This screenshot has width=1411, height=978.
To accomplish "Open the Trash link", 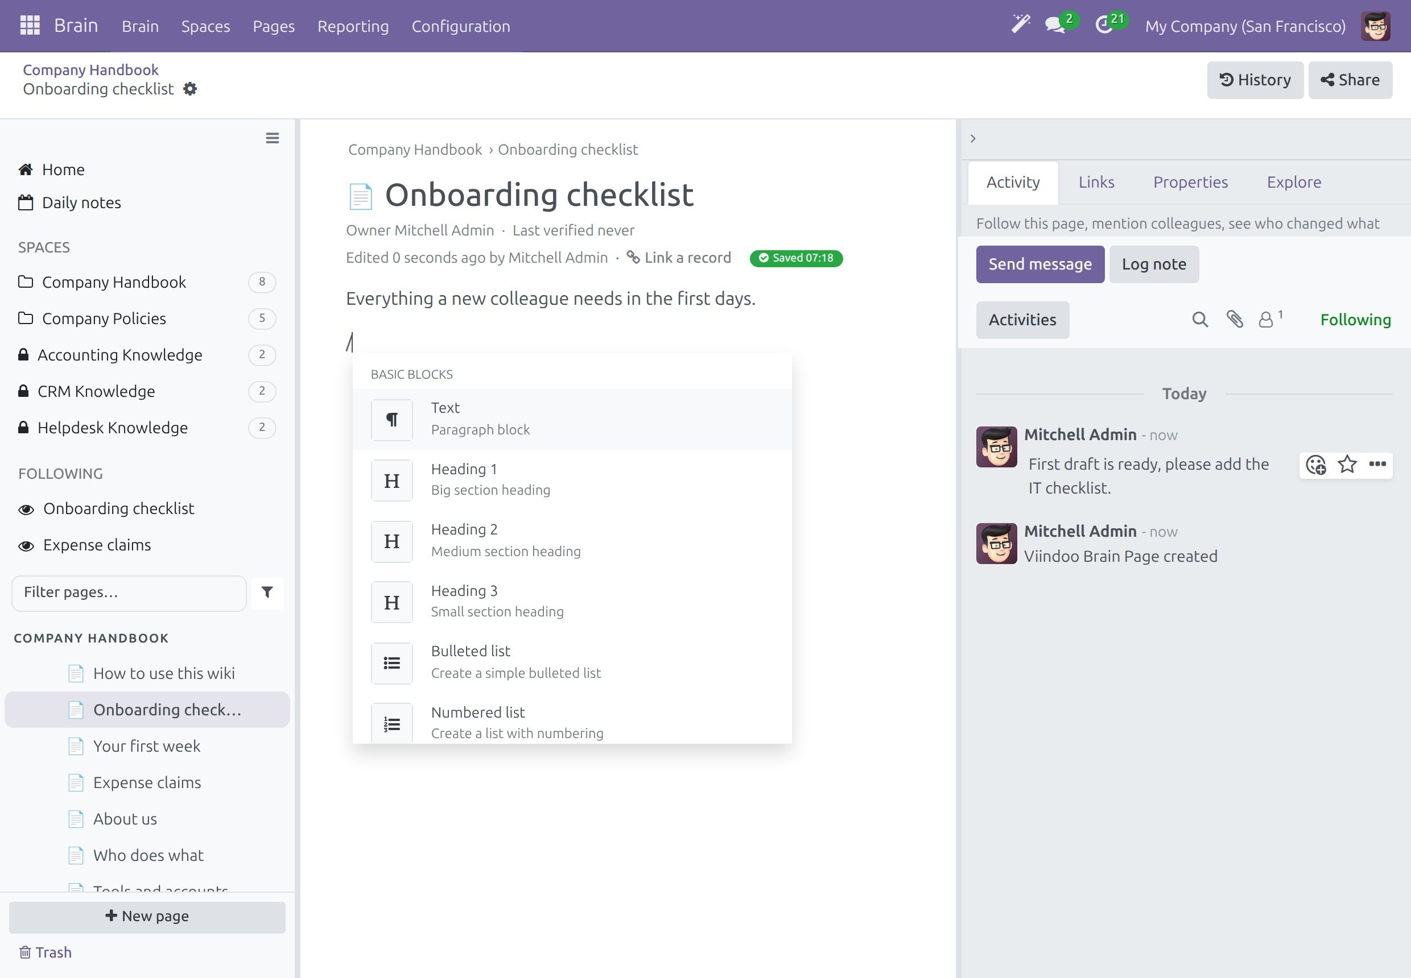I will tap(45, 952).
